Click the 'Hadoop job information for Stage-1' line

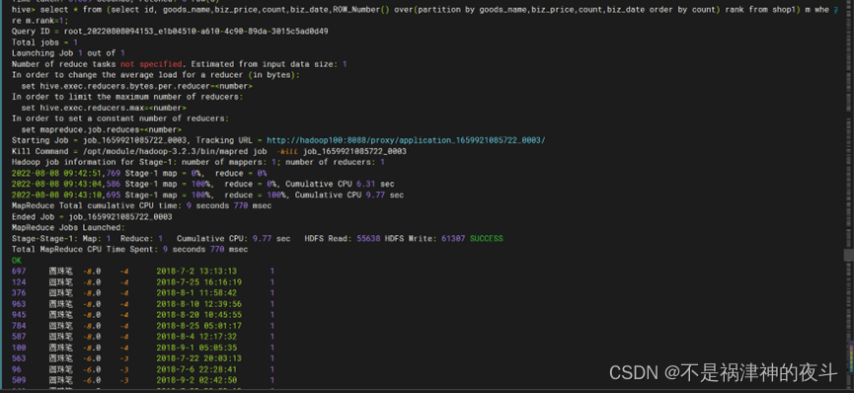pyautogui.click(x=198, y=162)
